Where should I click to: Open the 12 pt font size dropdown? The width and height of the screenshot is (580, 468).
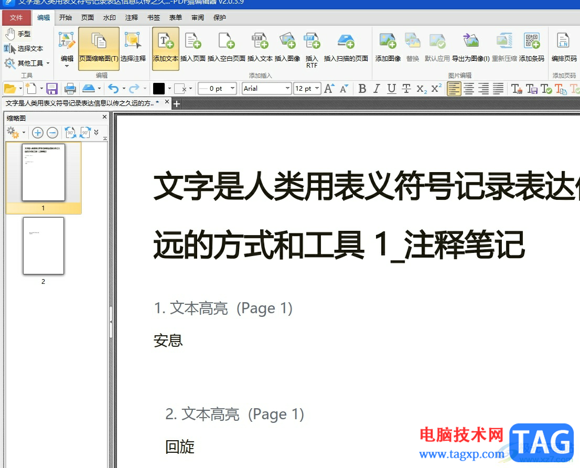tap(317, 88)
